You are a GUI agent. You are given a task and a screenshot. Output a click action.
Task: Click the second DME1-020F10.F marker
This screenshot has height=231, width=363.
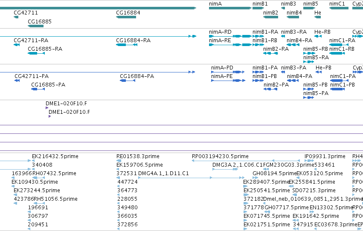pos(49,116)
